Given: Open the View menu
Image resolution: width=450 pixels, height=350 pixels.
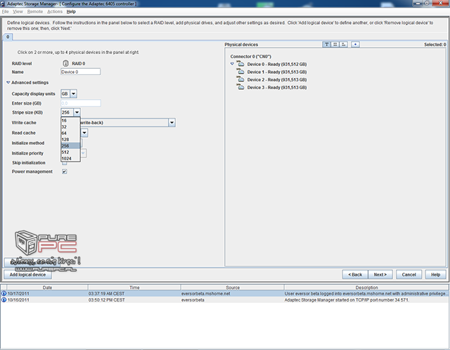Looking at the screenshot, I should pyautogui.click(x=18, y=11).
